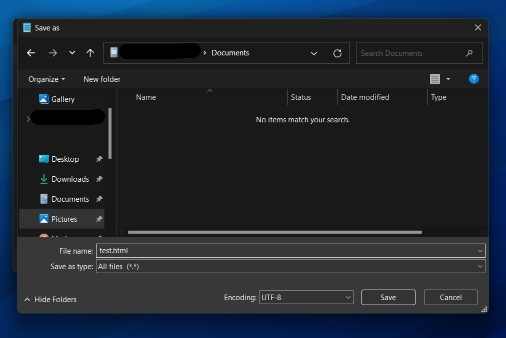This screenshot has height=338, width=506.
Task: Click the Desktop folder icon
Action: 44,159
